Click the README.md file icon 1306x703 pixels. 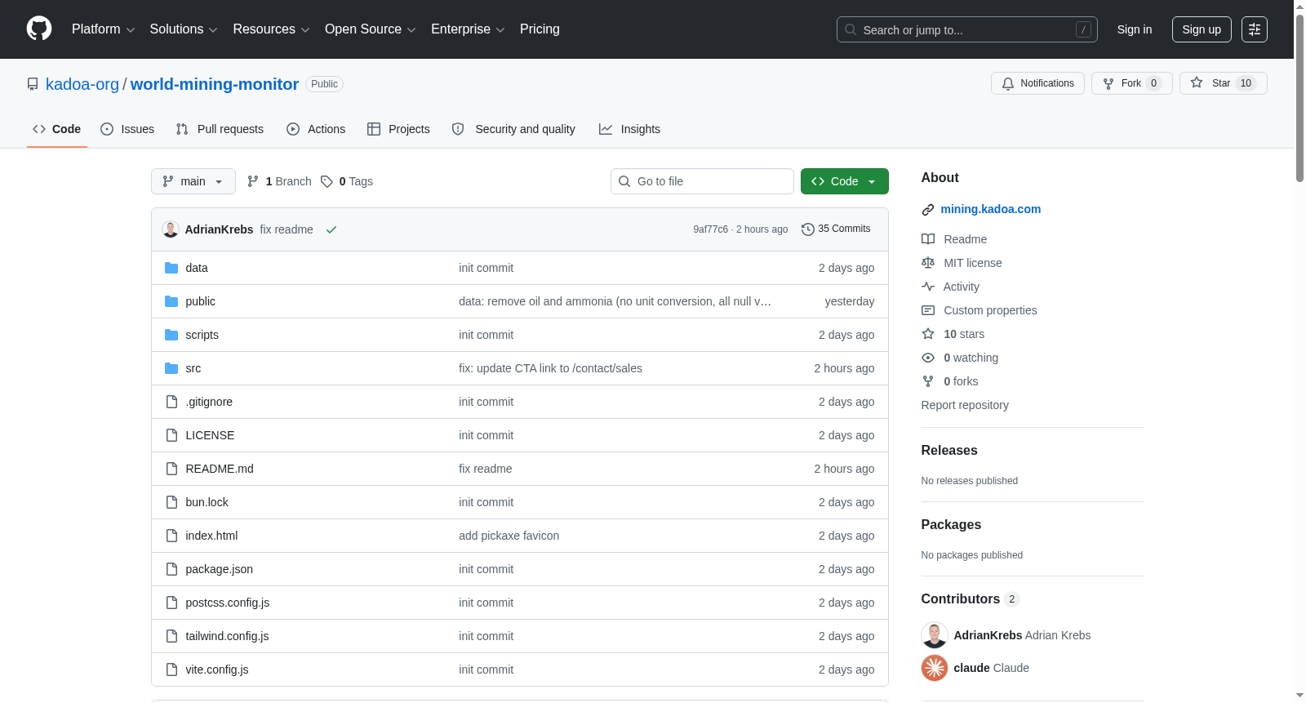(171, 469)
